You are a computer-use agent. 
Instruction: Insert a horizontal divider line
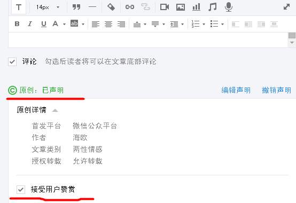click(x=92, y=7)
